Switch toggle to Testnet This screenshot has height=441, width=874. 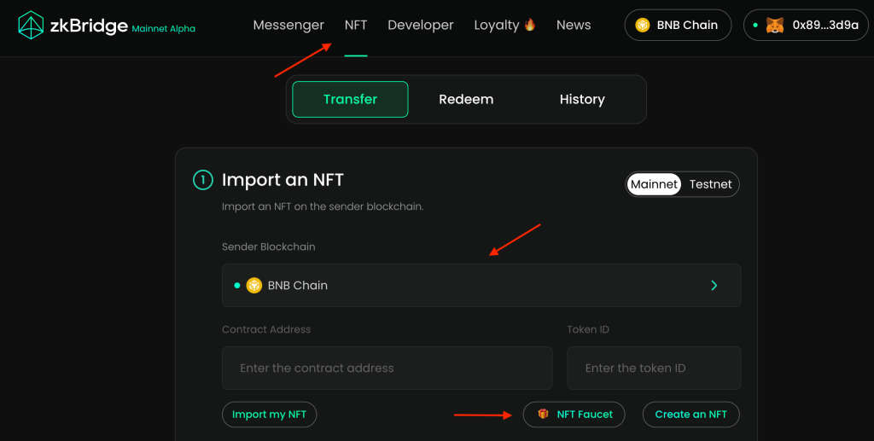(x=711, y=184)
